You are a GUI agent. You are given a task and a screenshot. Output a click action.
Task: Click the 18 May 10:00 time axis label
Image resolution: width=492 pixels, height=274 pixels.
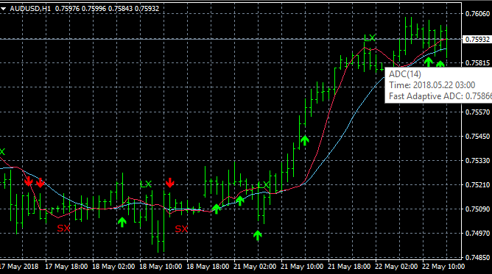161,267
